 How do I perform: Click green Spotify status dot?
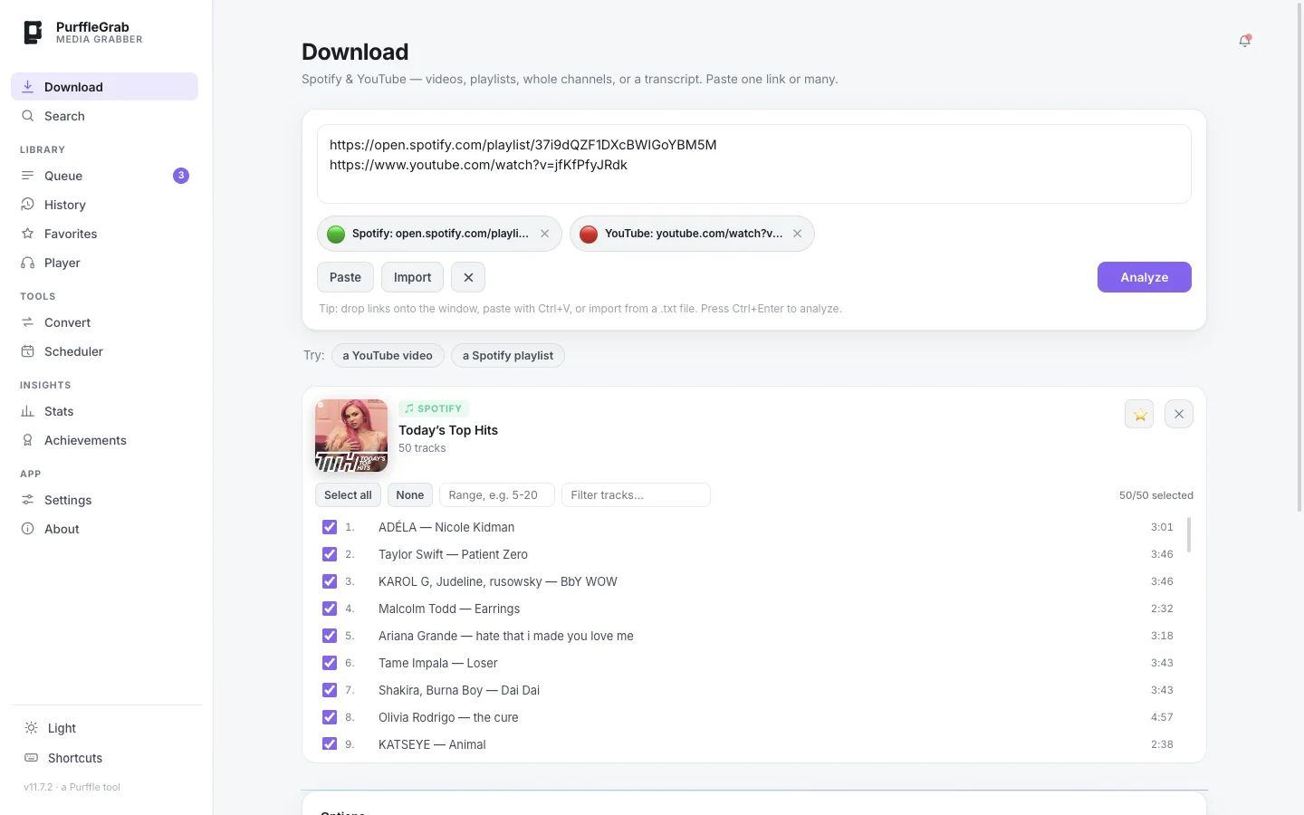click(336, 234)
